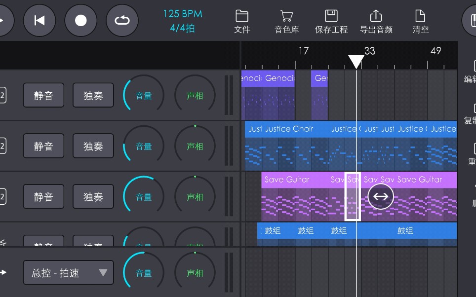Mute the Save Guitar track
Image resolution: width=476 pixels, height=297 pixels.
point(43,196)
